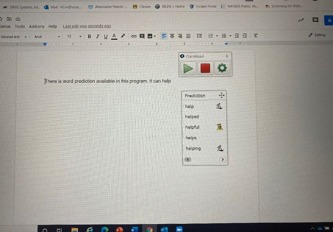The width and height of the screenshot is (333, 232).
Task: Open PowerPoint from the taskbar
Action: (119, 229)
